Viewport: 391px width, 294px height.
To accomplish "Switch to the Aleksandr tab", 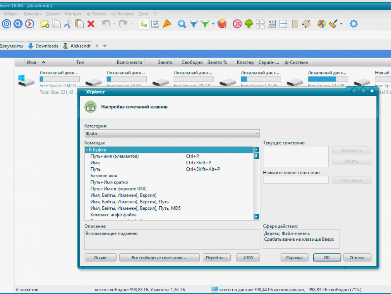I will (77, 46).
